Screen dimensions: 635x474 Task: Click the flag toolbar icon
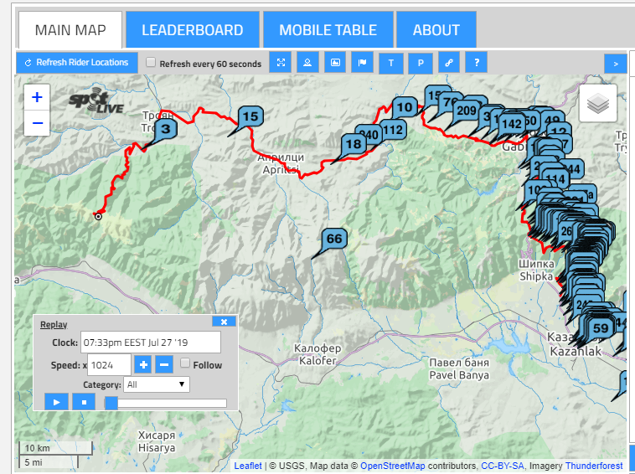362,62
